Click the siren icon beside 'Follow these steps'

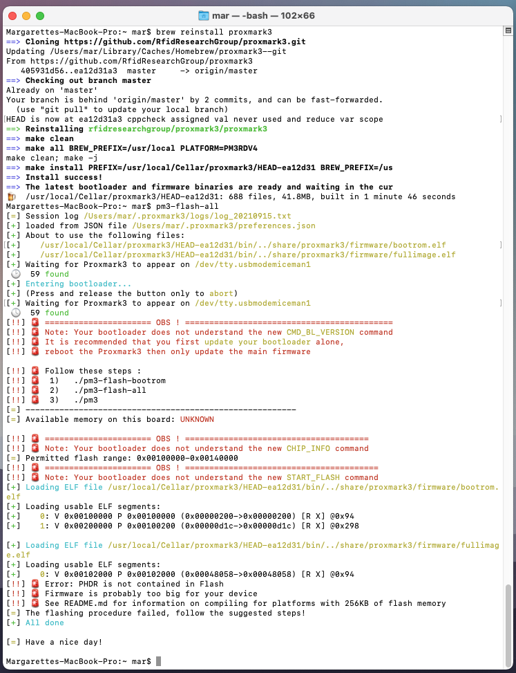pyautogui.click(x=35, y=371)
